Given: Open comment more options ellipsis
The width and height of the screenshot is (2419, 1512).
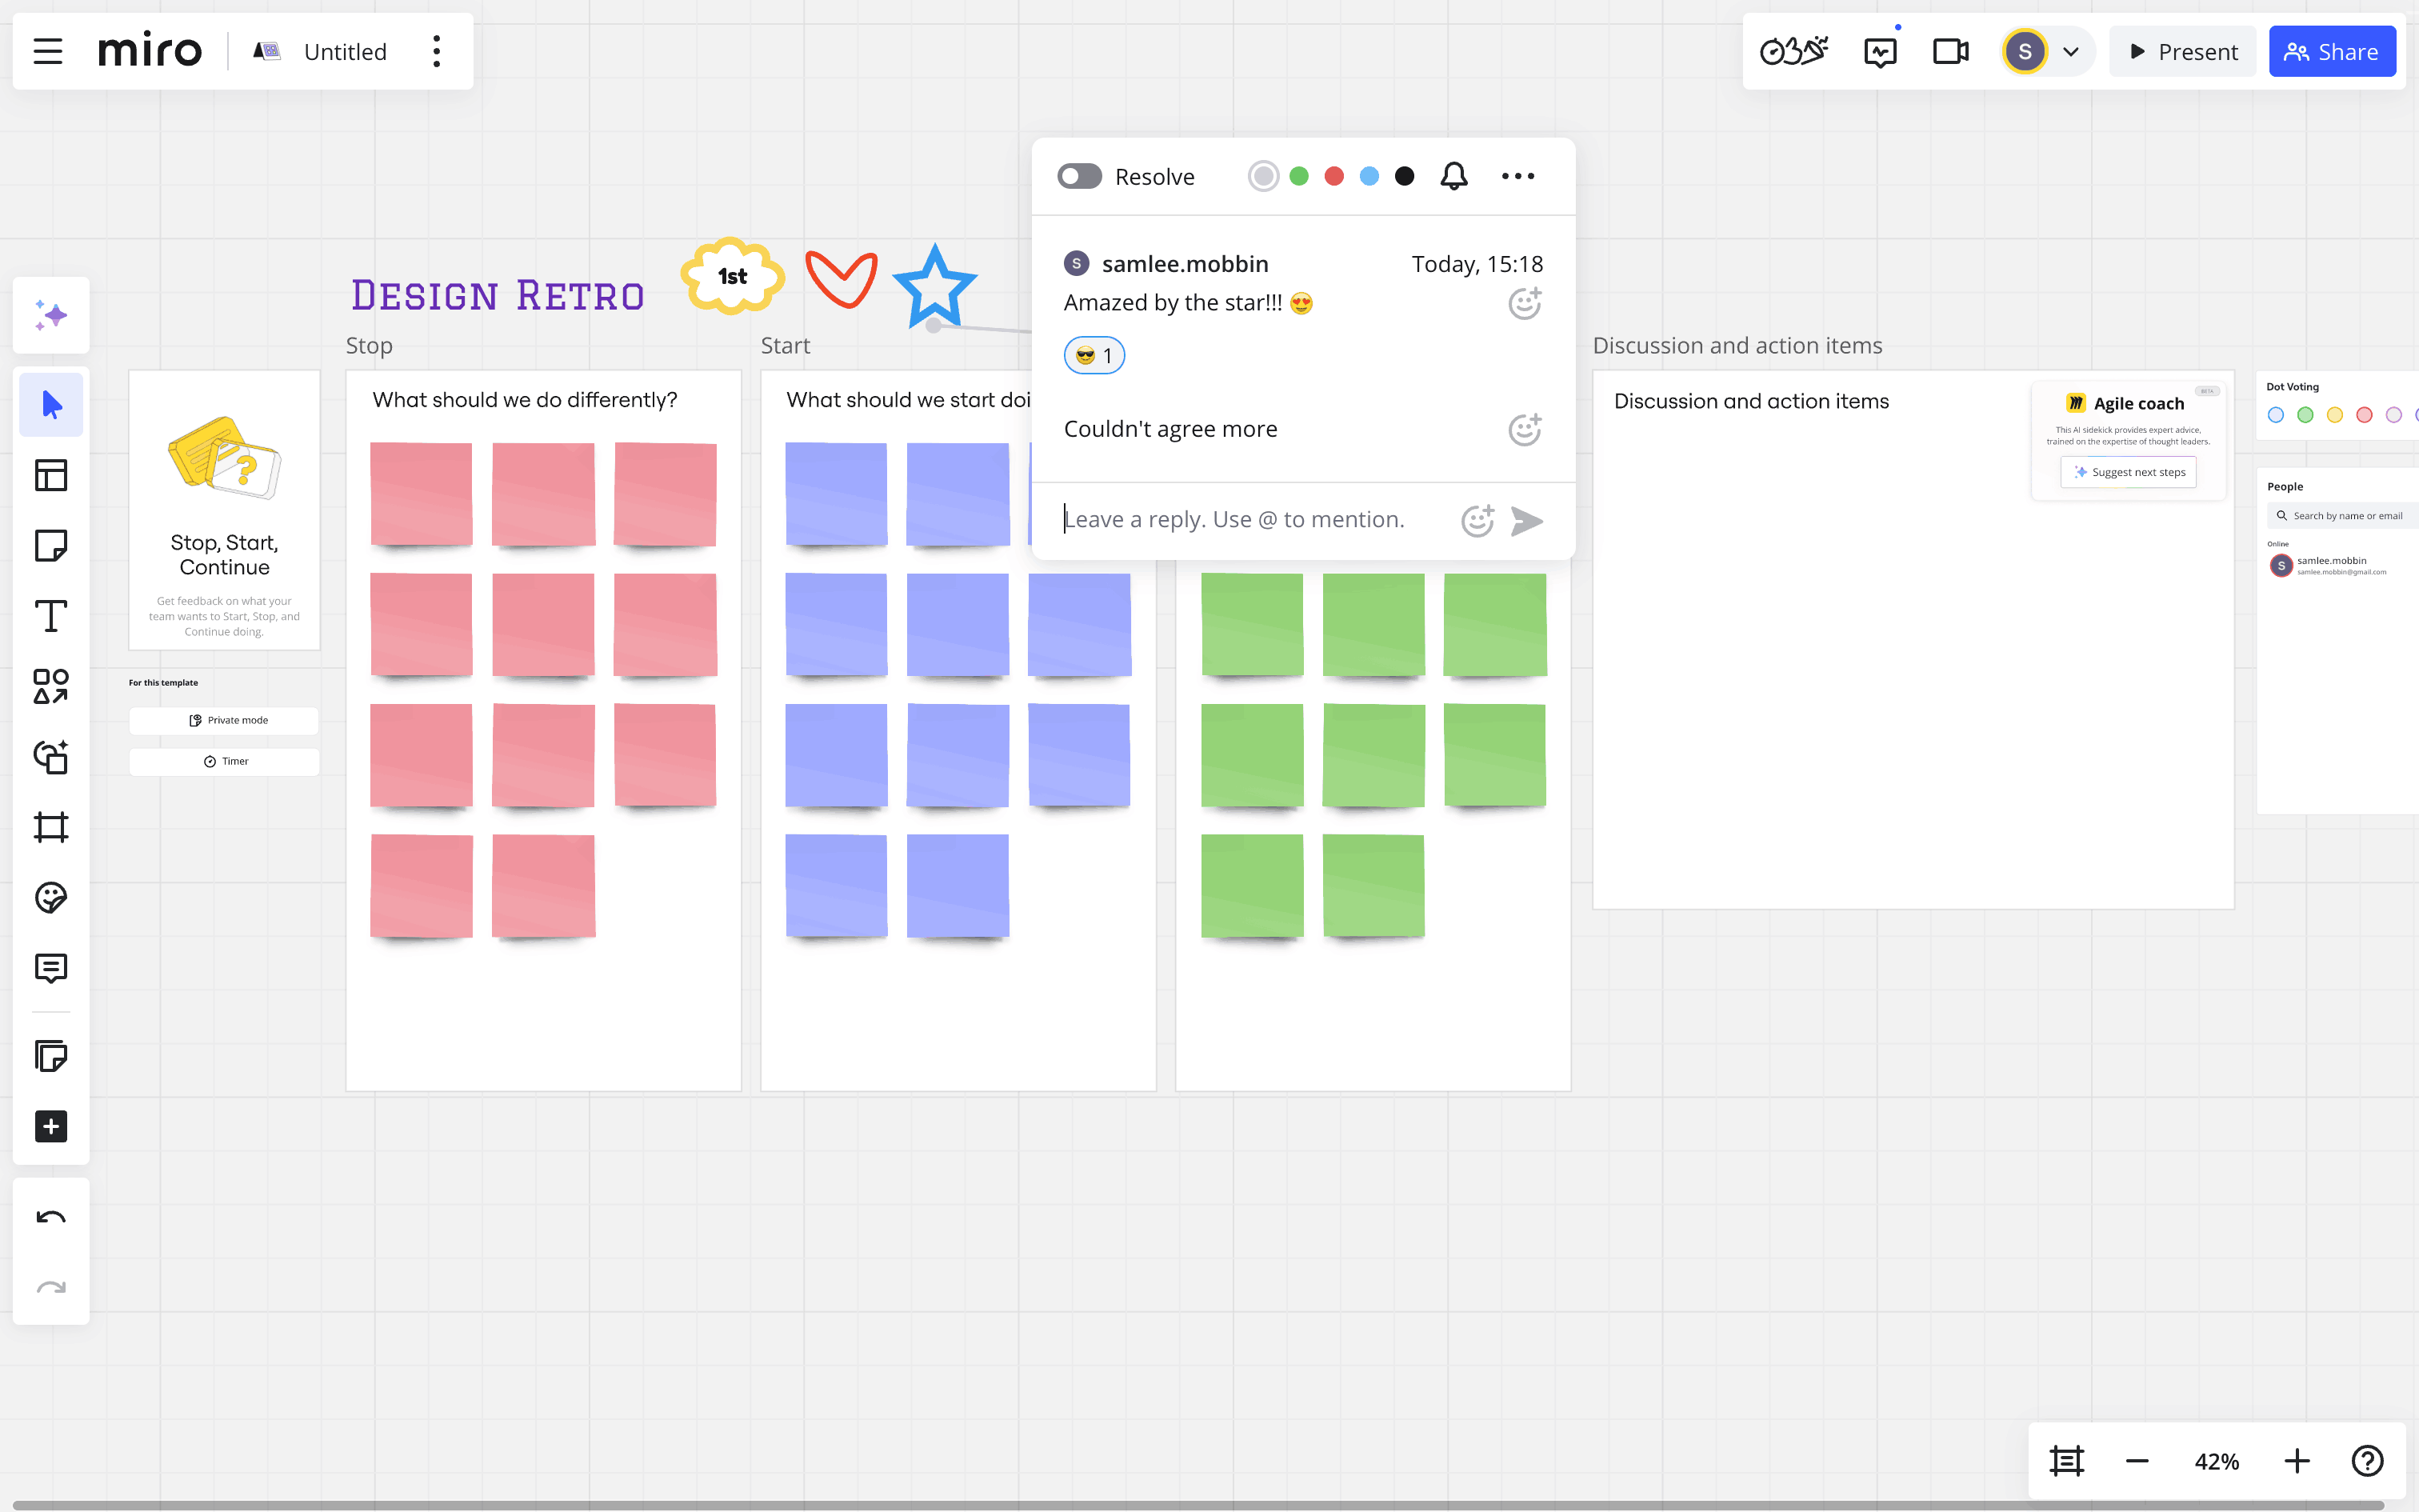Looking at the screenshot, I should coord(1517,176).
